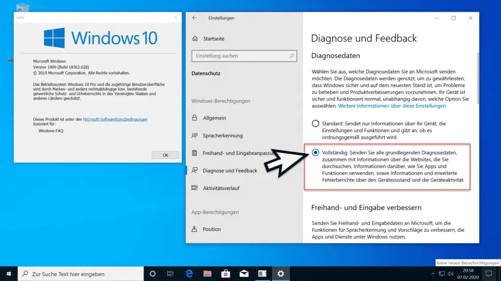
Task: Select the Position icon
Action: [194, 229]
